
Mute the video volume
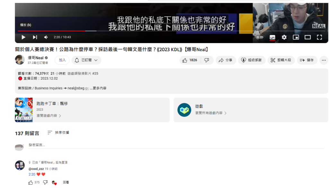46,37
